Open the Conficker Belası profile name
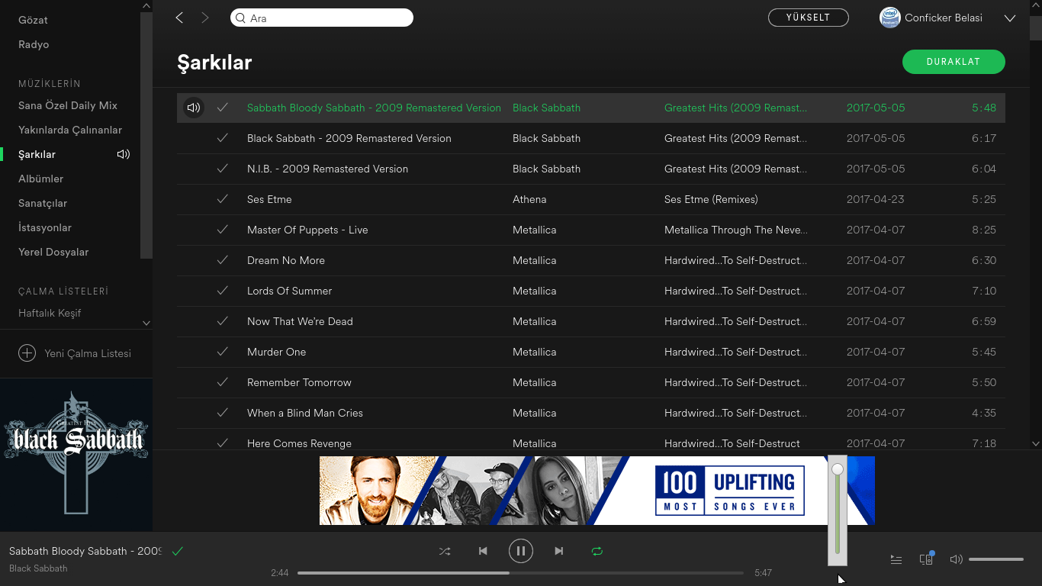Viewport: 1042px width, 586px height. tap(944, 18)
